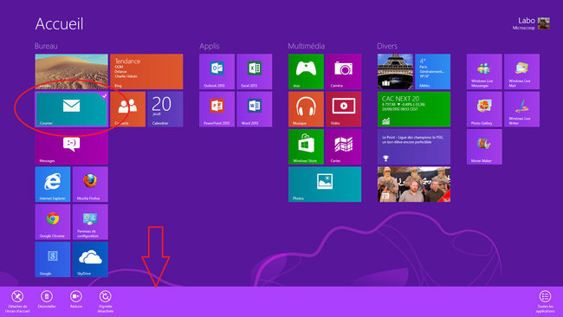Open the Internet Explorer tile
Image resolution: width=563 pixels, height=317 pixels.
pyautogui.click(x=53, y=184)
